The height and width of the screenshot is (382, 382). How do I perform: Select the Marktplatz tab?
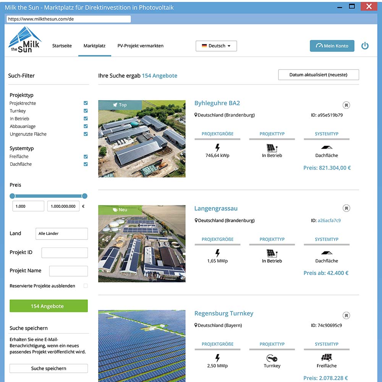coord(94,46)
